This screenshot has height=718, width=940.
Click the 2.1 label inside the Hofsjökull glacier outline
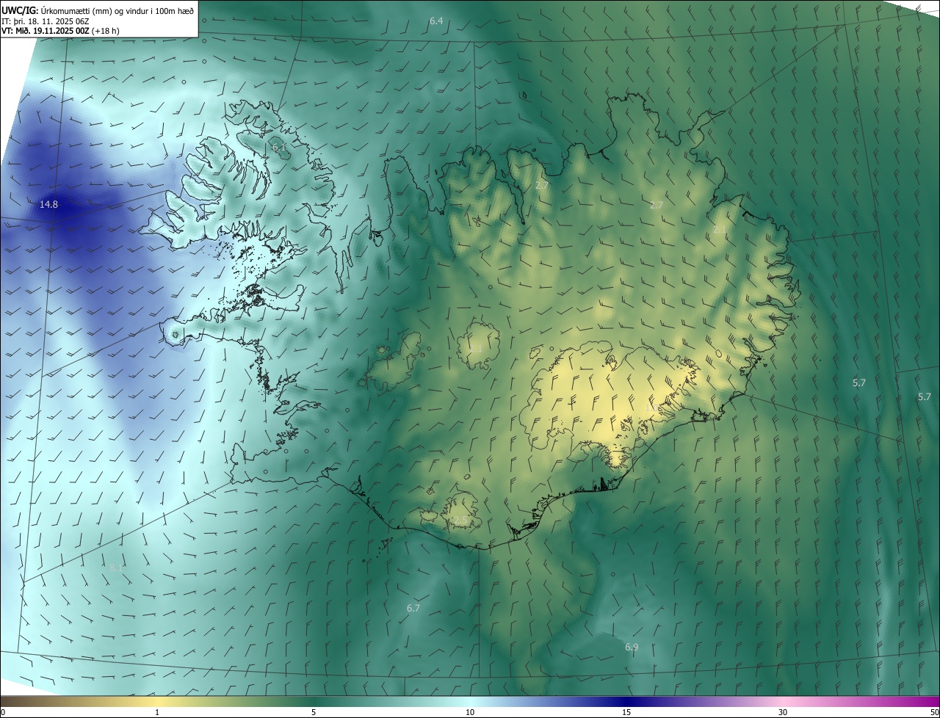pos(476,348)
